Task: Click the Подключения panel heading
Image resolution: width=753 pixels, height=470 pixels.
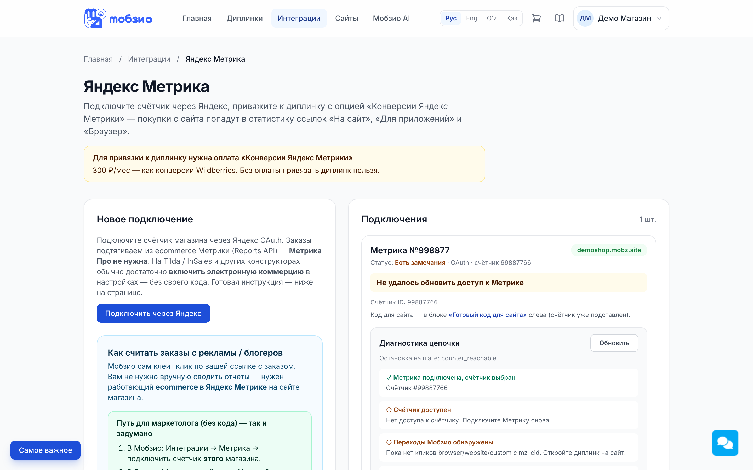Action: coord(394,219)
